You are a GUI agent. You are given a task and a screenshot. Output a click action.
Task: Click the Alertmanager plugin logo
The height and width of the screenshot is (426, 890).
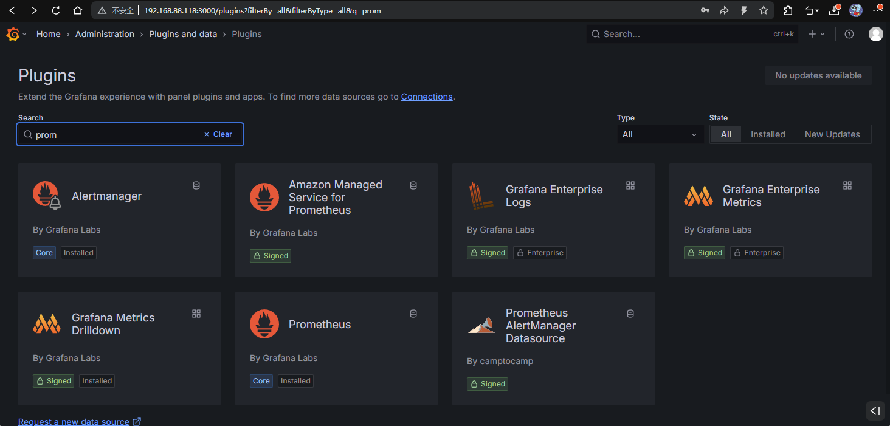(x=47, y=196)
